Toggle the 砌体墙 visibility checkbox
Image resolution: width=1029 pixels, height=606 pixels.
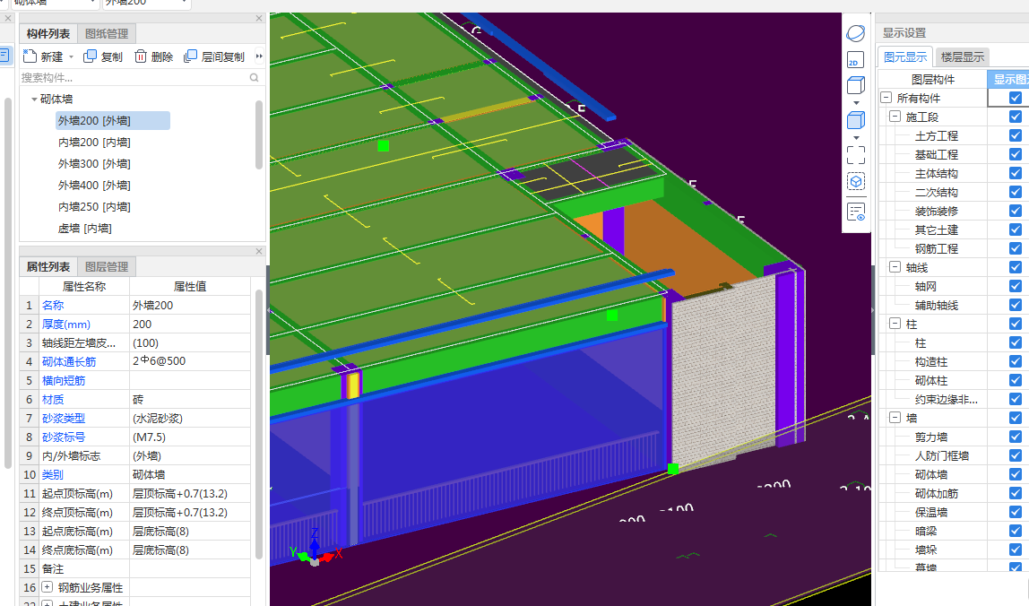point(1016,474)
